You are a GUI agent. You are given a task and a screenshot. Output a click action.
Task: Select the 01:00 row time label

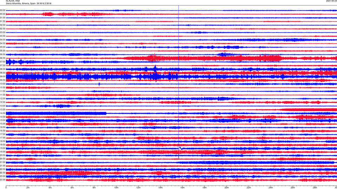[x=2, y=18]
